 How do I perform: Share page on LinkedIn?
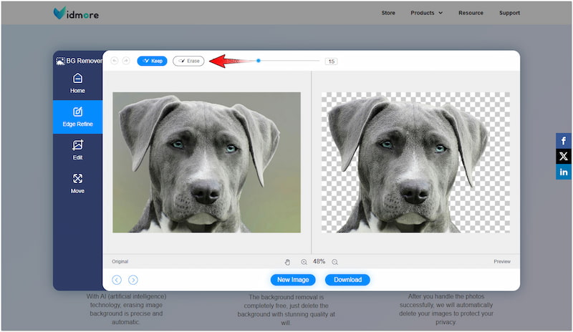564,172
